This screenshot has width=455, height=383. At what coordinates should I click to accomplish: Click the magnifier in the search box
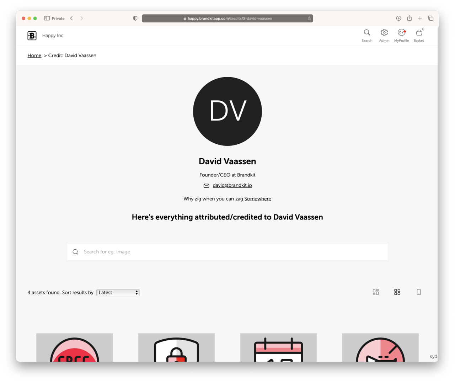click(75, 252)
